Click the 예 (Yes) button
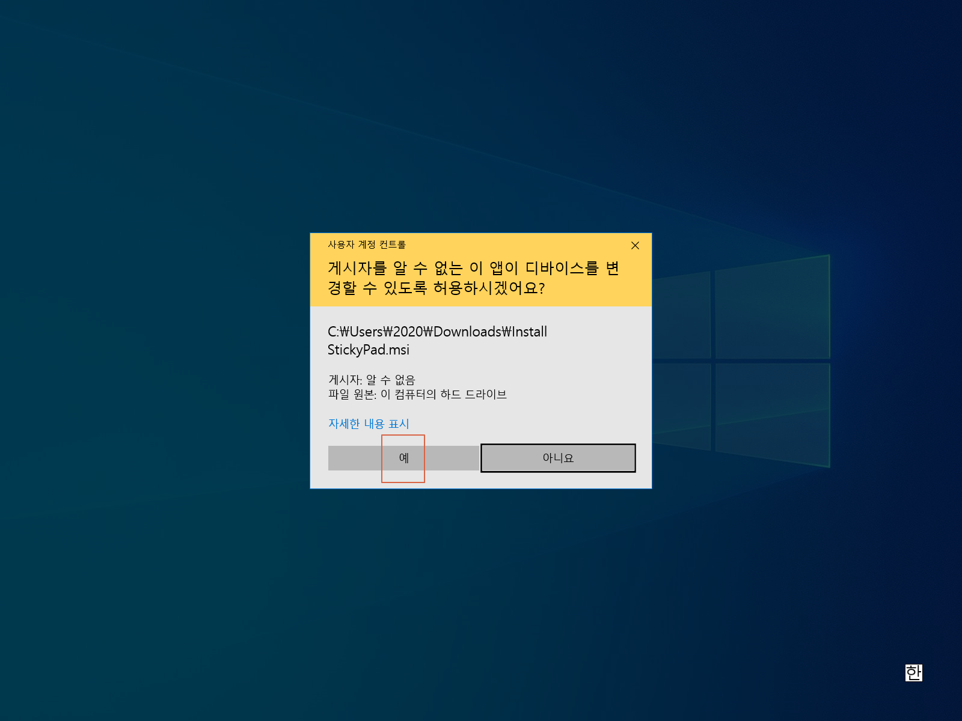 403,458
